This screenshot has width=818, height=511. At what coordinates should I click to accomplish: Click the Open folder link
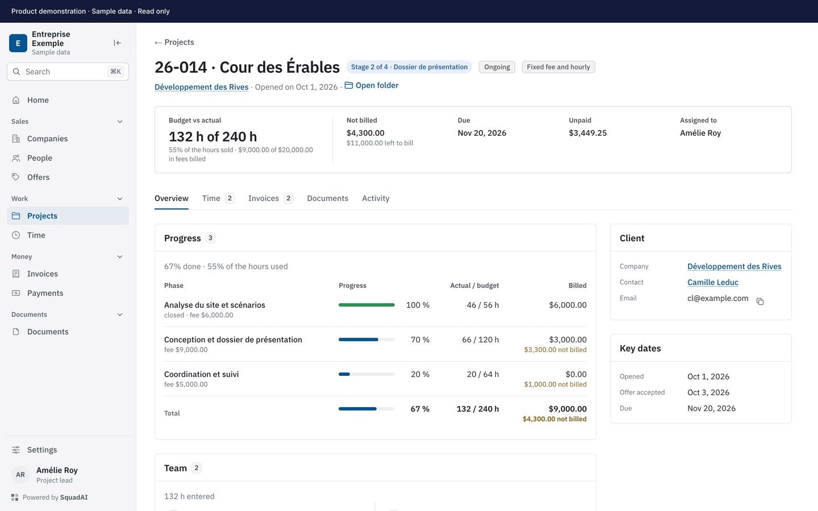pyautogui.click(x=372, y=85)
